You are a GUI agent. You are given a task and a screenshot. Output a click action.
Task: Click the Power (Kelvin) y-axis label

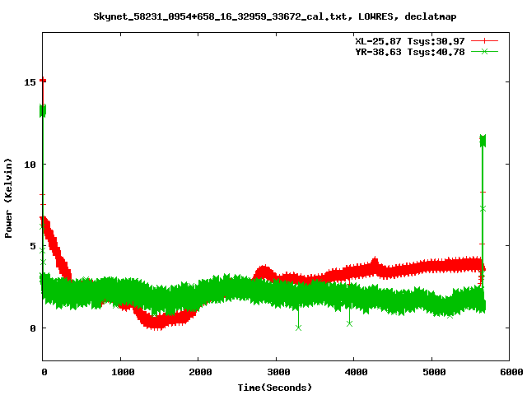[x=8, y=198]
